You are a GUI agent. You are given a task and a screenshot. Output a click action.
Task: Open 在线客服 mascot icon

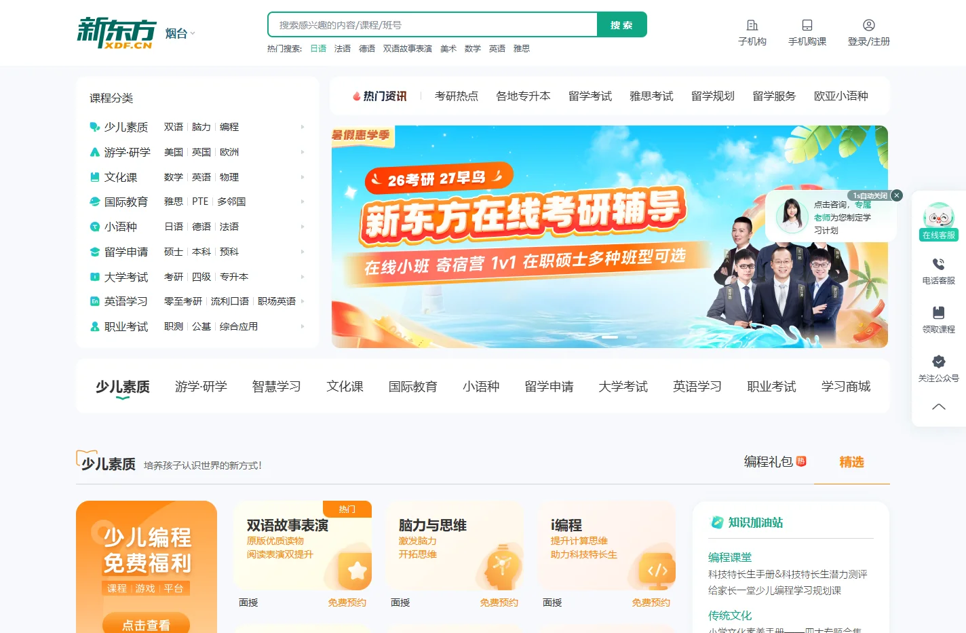coord(939,216)
